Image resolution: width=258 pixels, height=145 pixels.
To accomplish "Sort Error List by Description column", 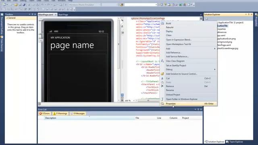I will click(x=89, y=118).
